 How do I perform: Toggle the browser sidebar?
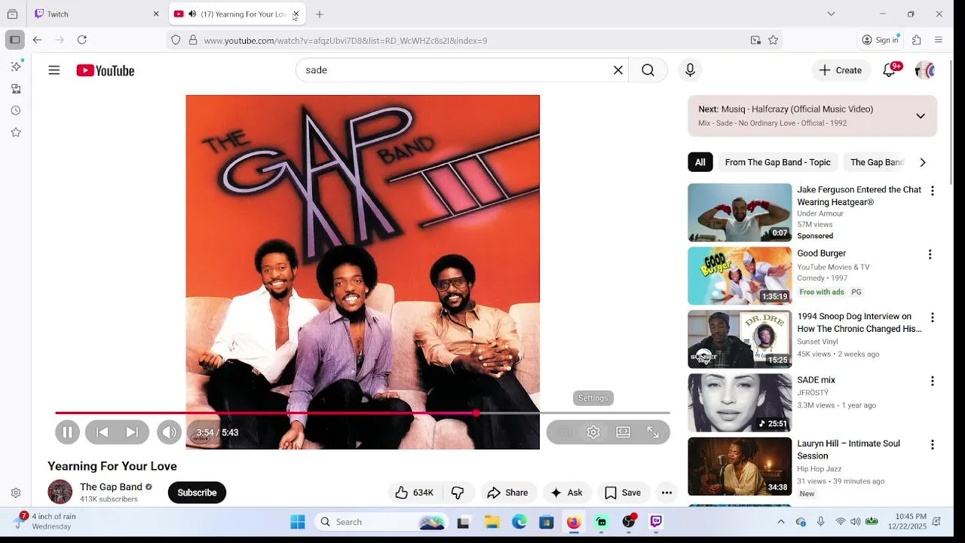pos(15,40)
